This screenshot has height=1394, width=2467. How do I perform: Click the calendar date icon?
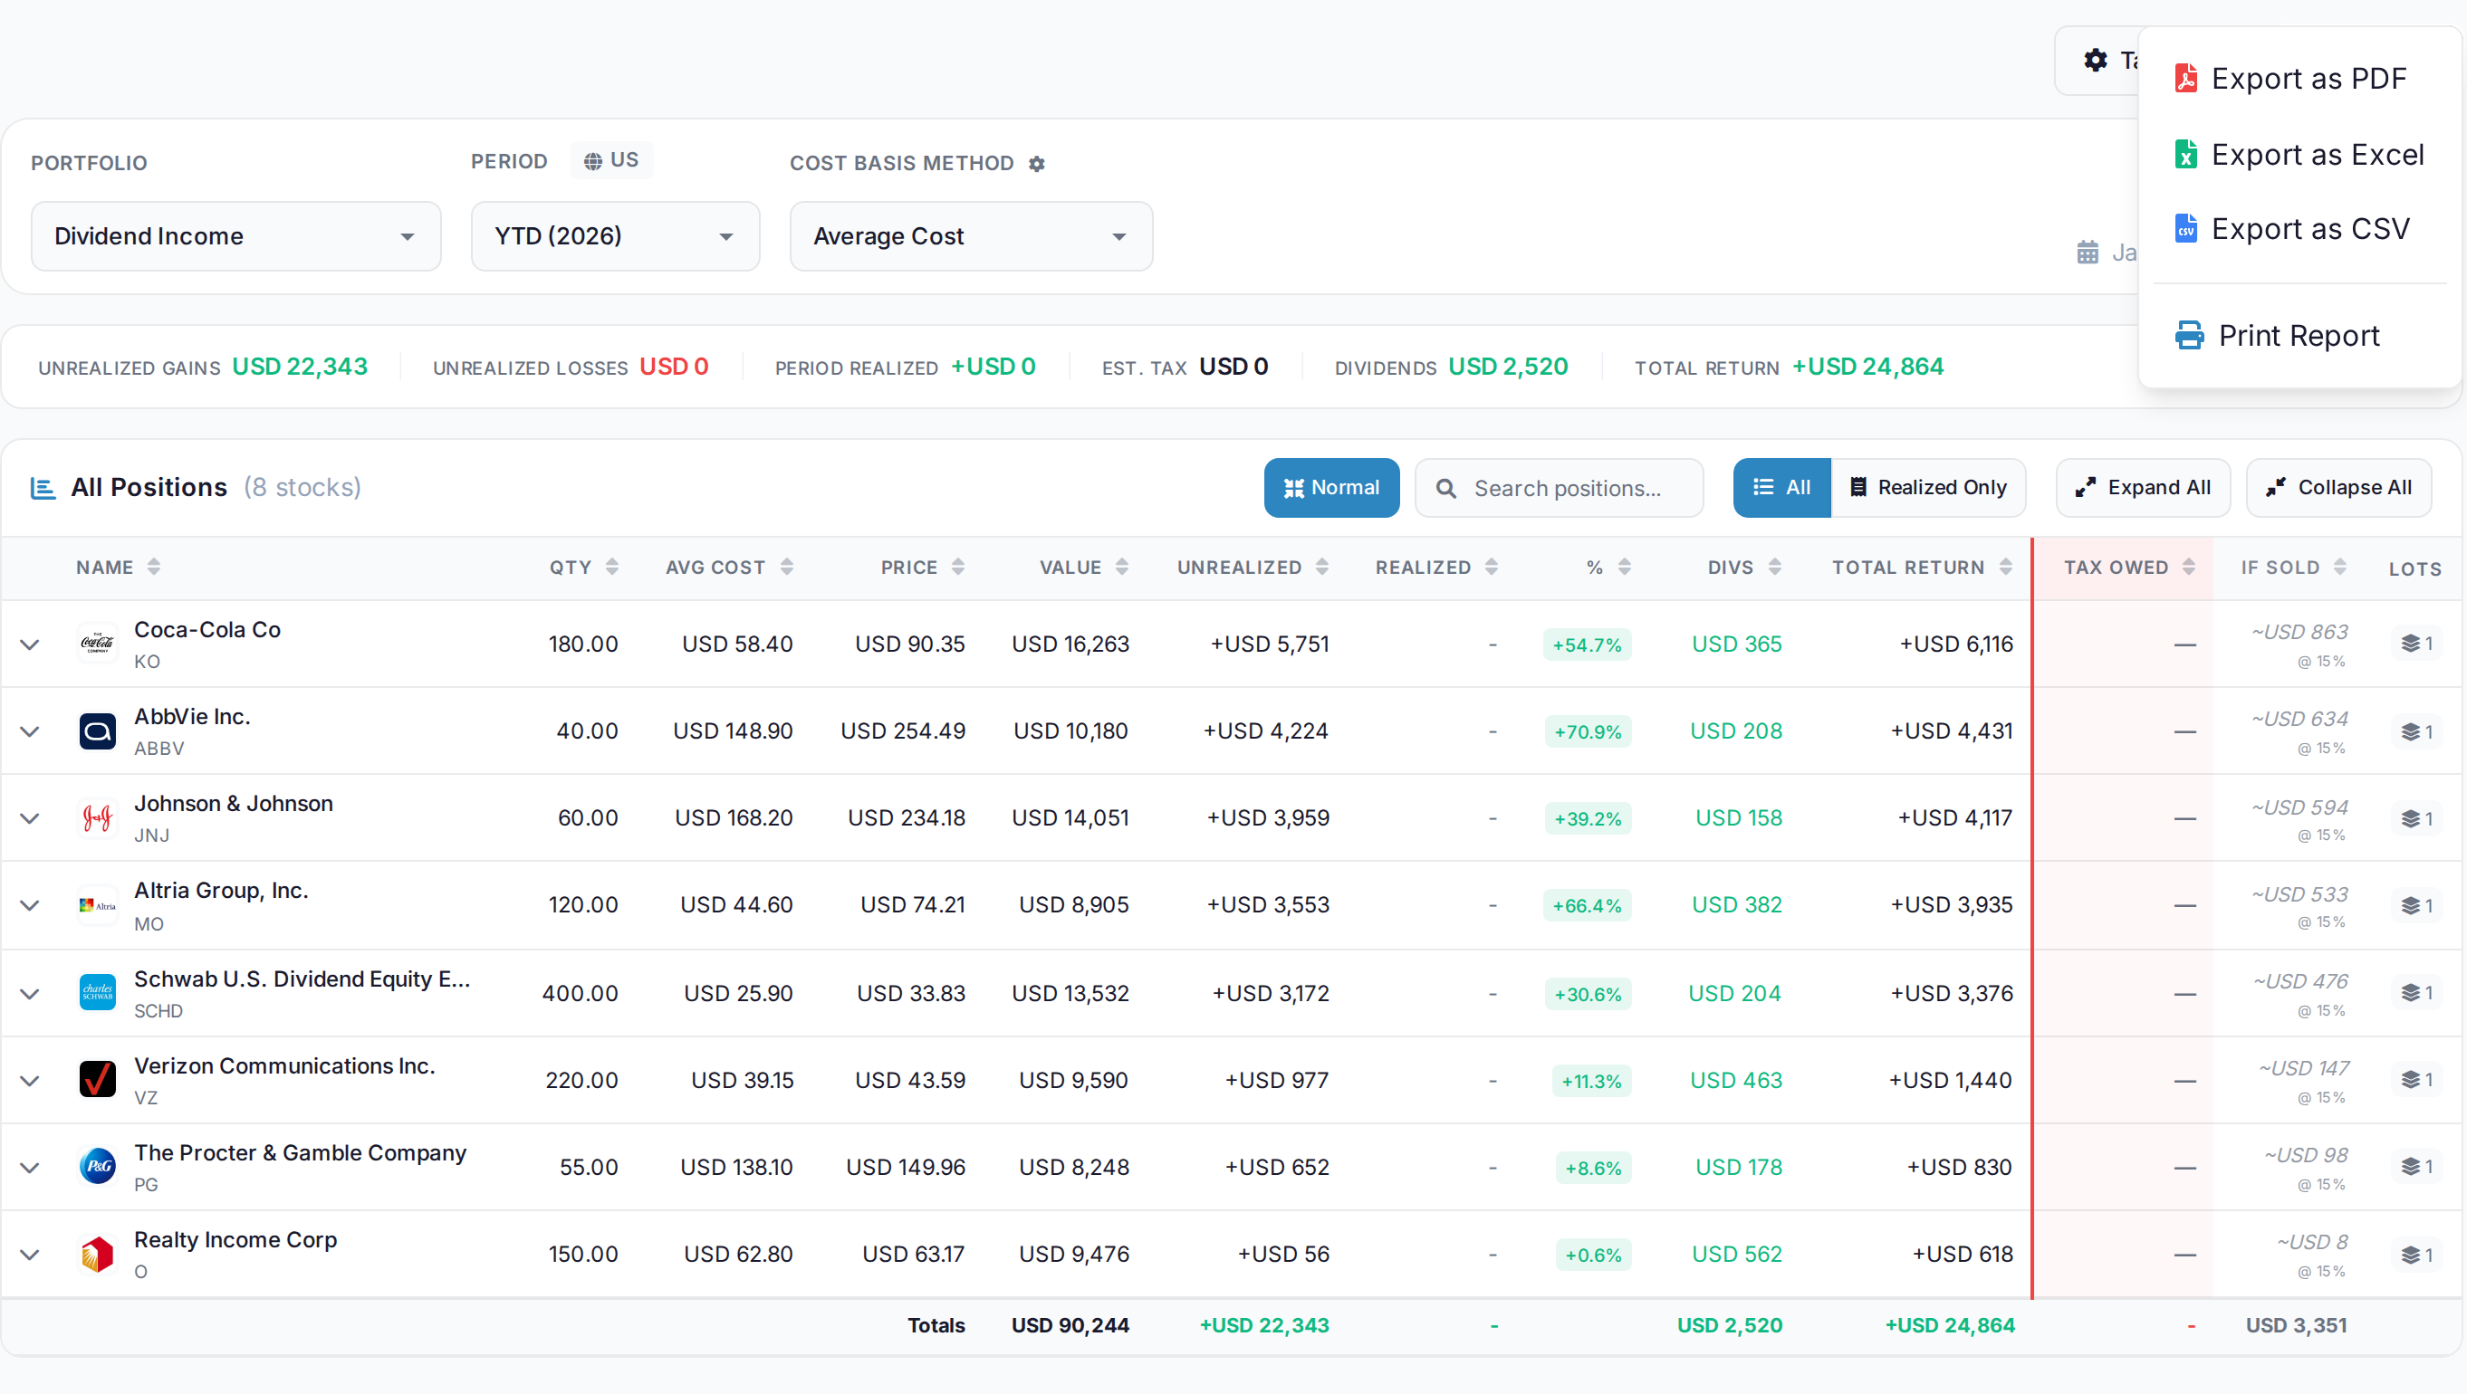click(2088, 253)
